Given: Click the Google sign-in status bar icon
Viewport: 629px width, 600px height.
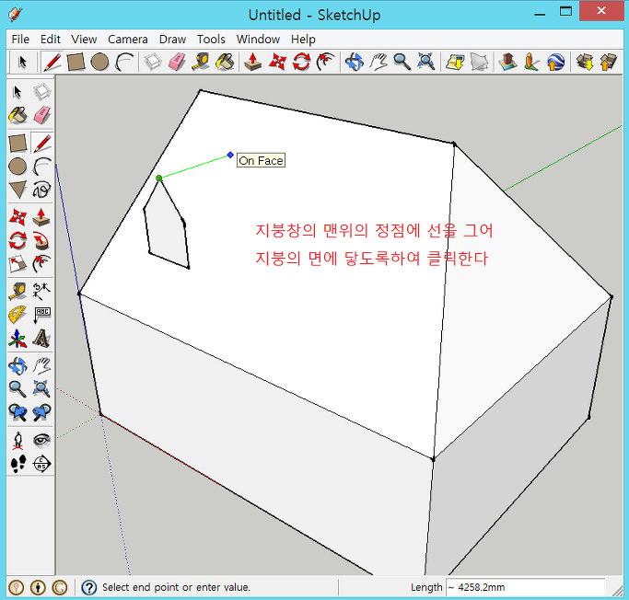Looking at the screenshot, I should coord(60,587).
